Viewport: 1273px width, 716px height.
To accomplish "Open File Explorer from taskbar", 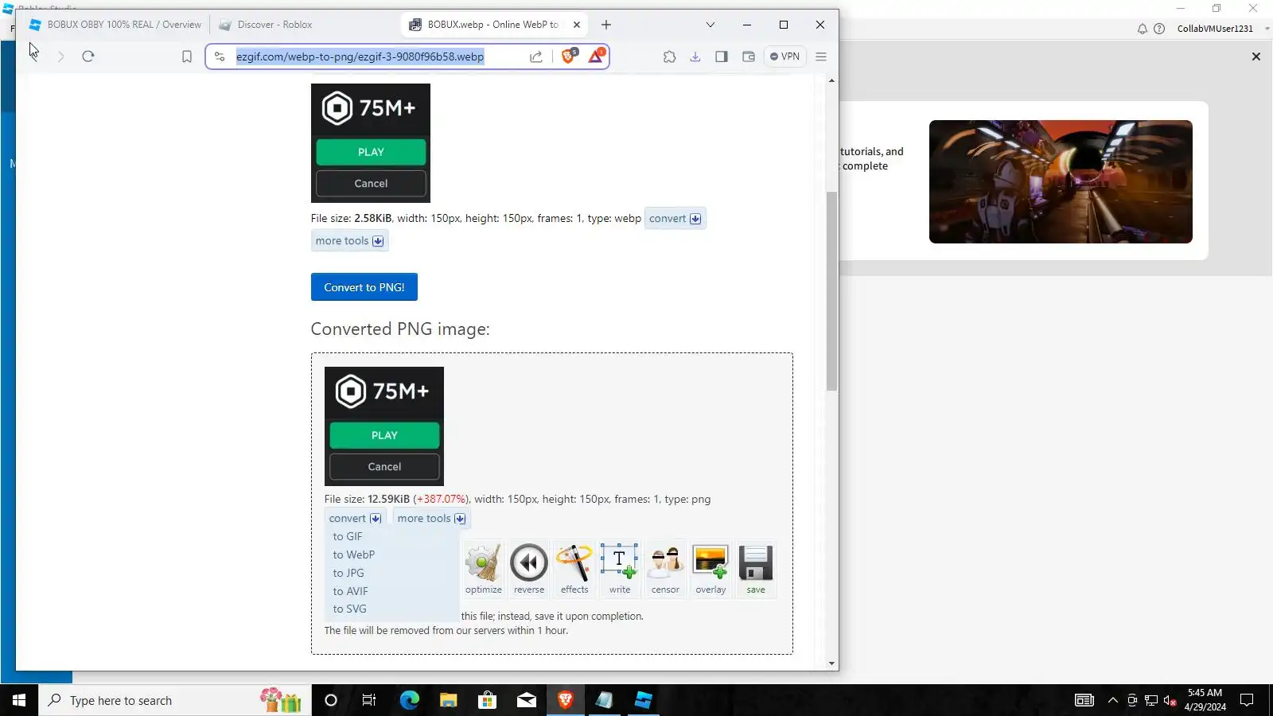I will [x=448, y=700].
